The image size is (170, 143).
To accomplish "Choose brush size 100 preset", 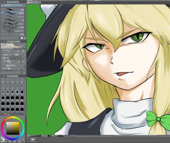I will tap(17, 104).
